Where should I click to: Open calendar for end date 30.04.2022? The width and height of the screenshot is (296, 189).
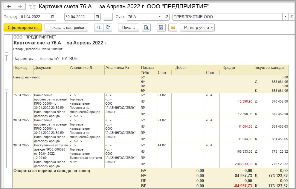click(97, 17)
